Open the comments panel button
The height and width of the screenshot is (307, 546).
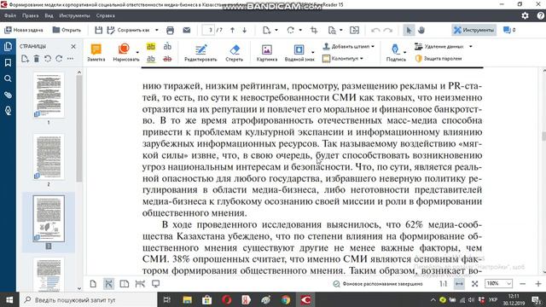[x=509, y=31]
